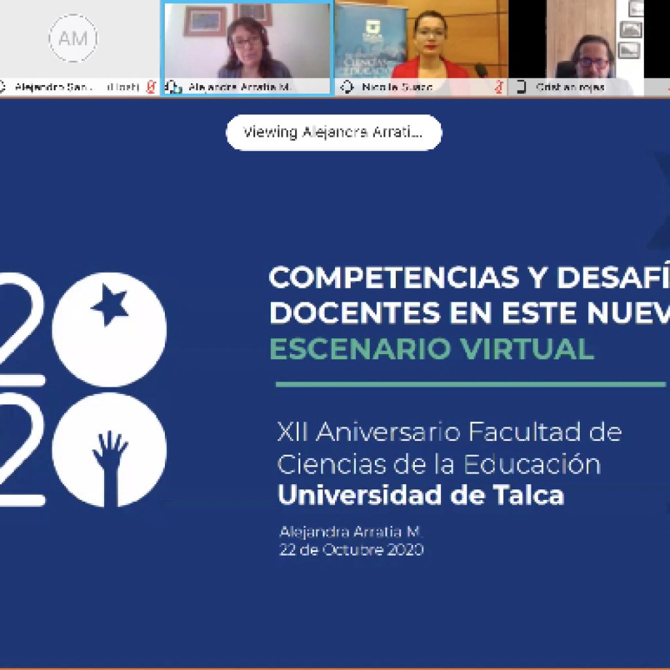Viewport: 670px width, 670px height.
Task: Click the 'ESCENARIO VIRTUAL' green heading
Action: click(432, 349)
